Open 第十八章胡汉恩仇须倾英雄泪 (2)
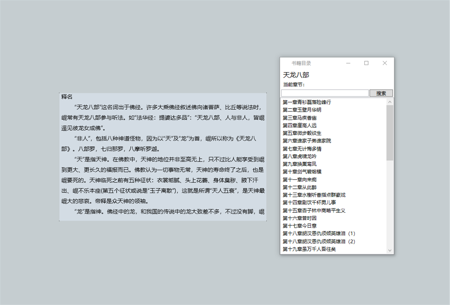The width and height of the screenshot is (450, 305). click(318, 241)
